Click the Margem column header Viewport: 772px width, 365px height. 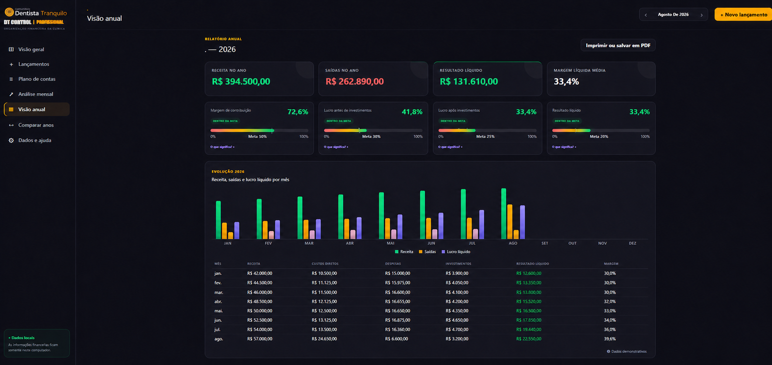coord(611,264)
